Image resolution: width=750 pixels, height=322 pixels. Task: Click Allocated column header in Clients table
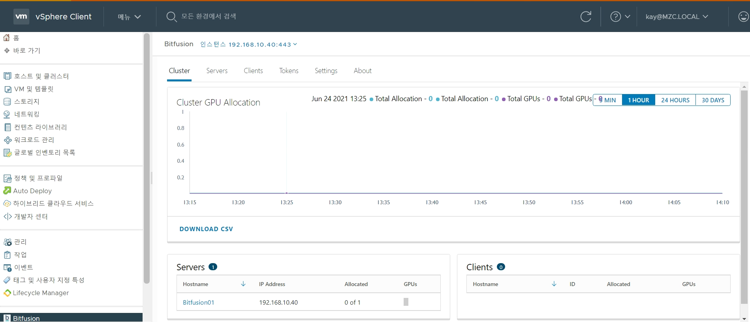tap(618, 284)
